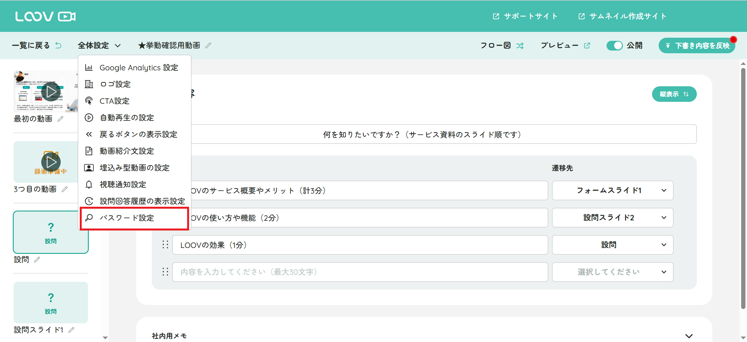Click the main page vertical scrollbar
Screen dimensions: 747x342
pos(743,188)
